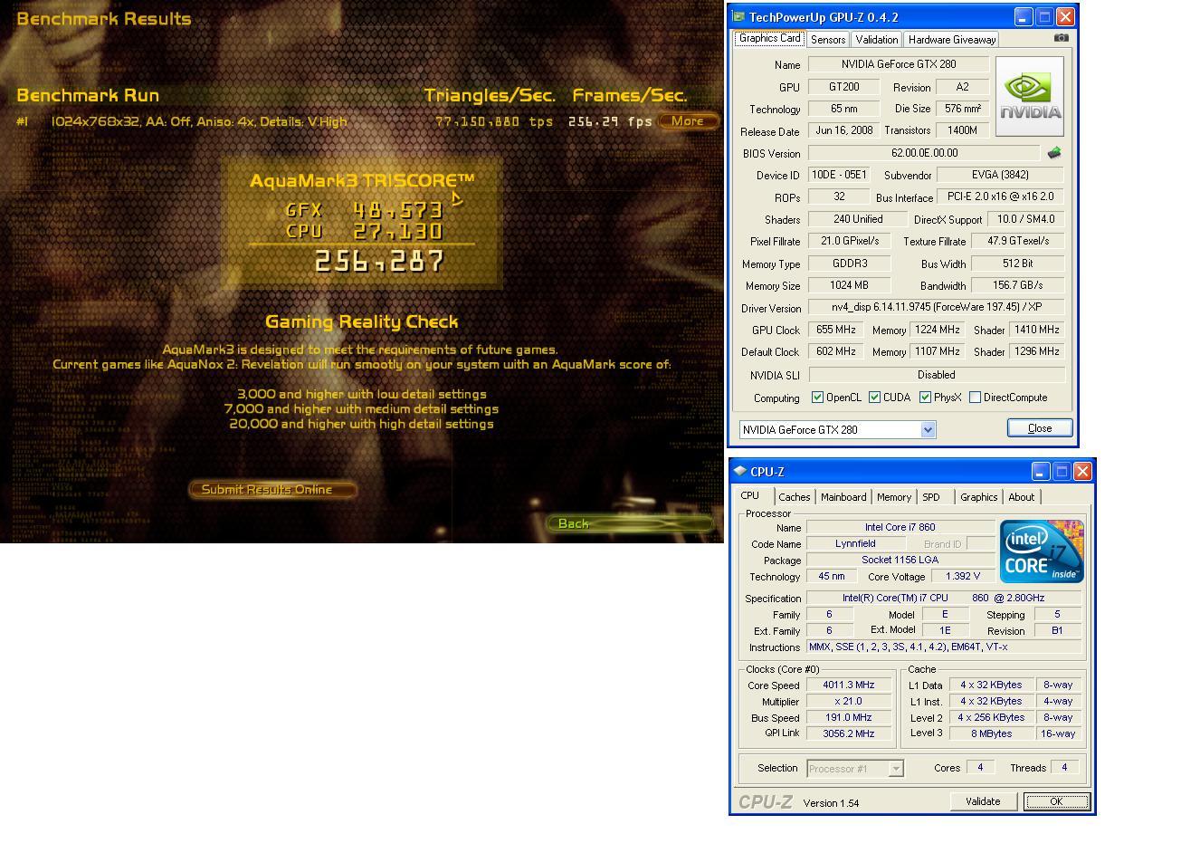Screen dimensions: 1200x853
Task: Click the Default Clock 602 MHz value
Action: pyautogui.click(x=835, y=351)
